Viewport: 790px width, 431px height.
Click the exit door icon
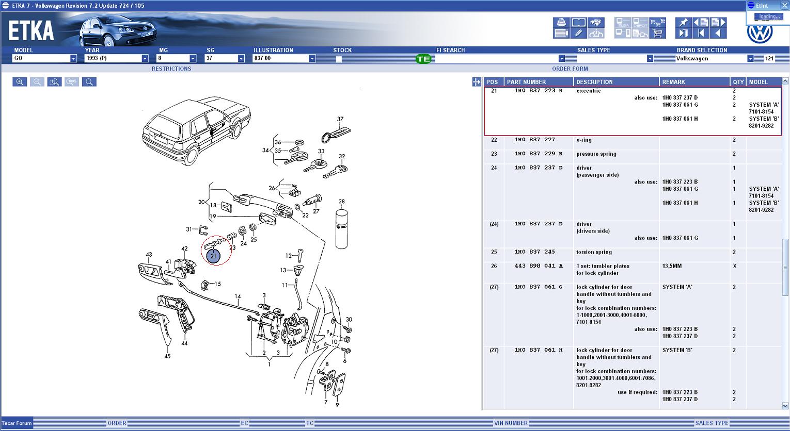pos(684,34)
